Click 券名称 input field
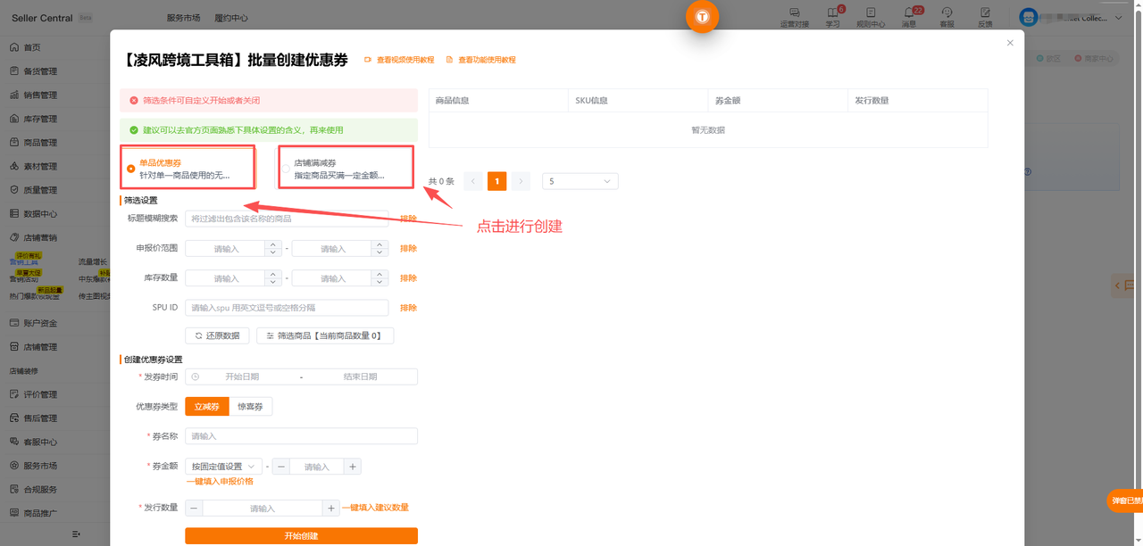This screenshot has width=1143, height=546. [x=301, y=436]
